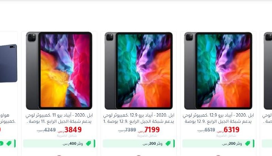This screenshot has width=272, height=156.
Task: Click green tag icon under 6319 price
Action: (x=248, y=143)
